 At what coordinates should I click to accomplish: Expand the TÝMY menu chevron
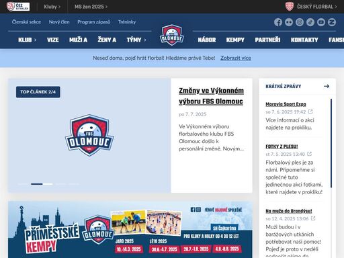pyautogui.click(x=145, y=40)
